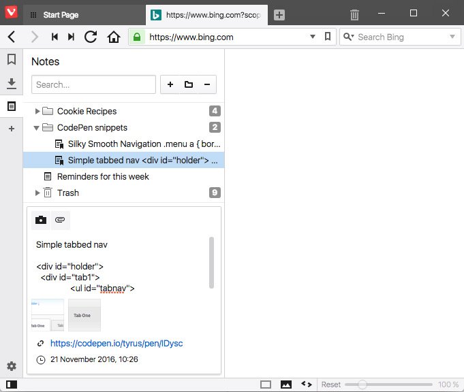This screenshot has width=464, height=392.
Task: Select the Reminders for this week note
Action: (x=102, y=176)
